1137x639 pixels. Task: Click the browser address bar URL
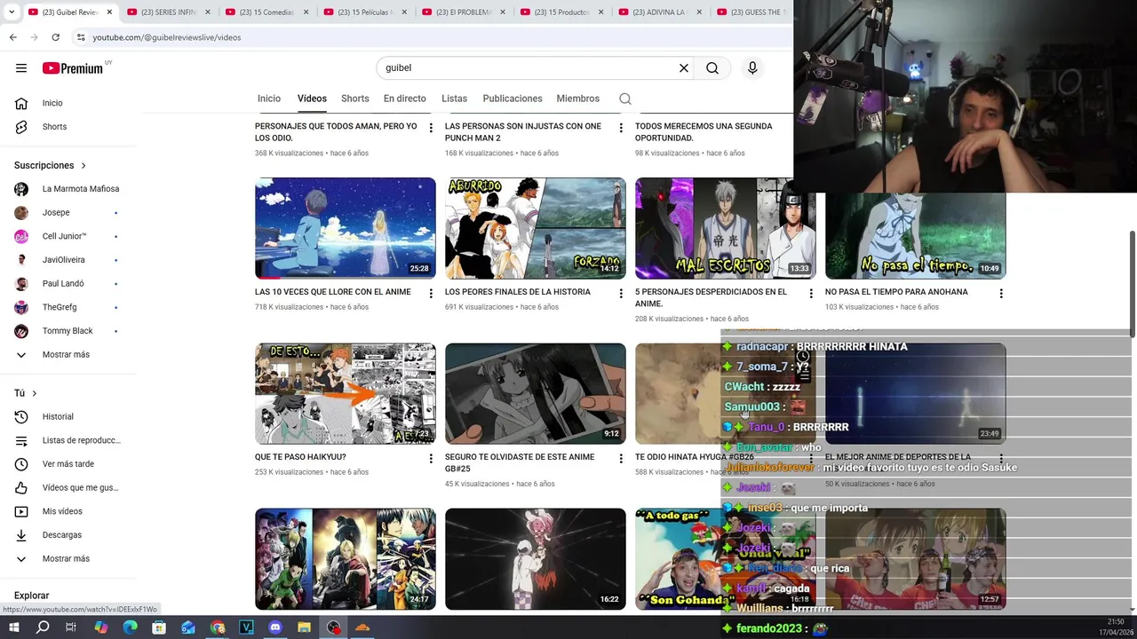pos(167,37)
